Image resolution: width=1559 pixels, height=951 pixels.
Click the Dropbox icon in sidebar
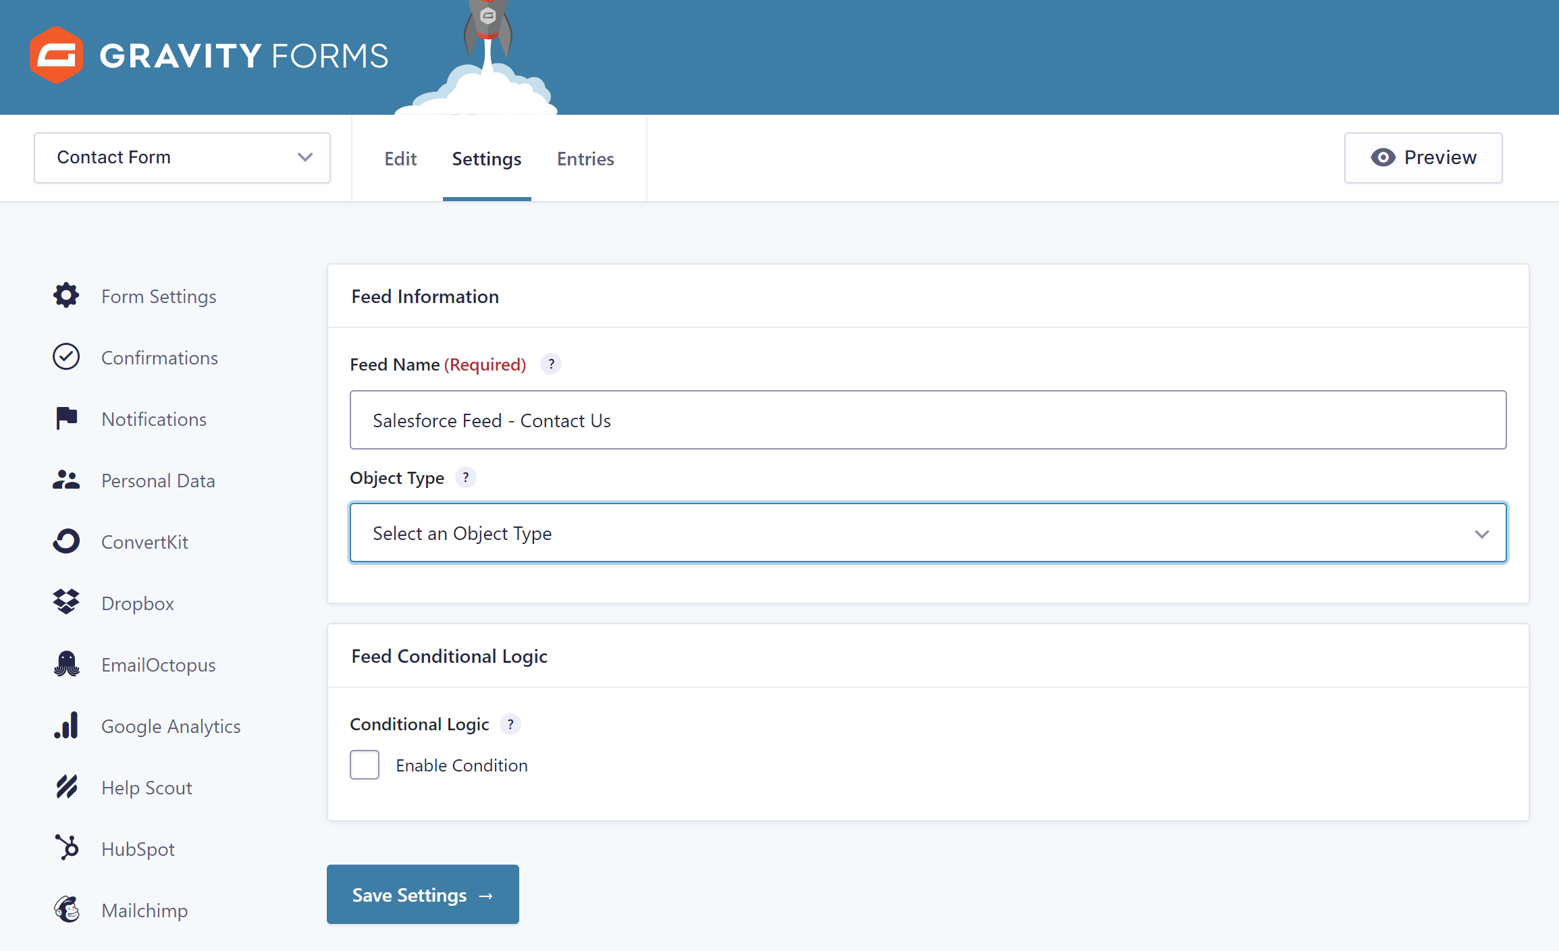click(x=65, y=601)
